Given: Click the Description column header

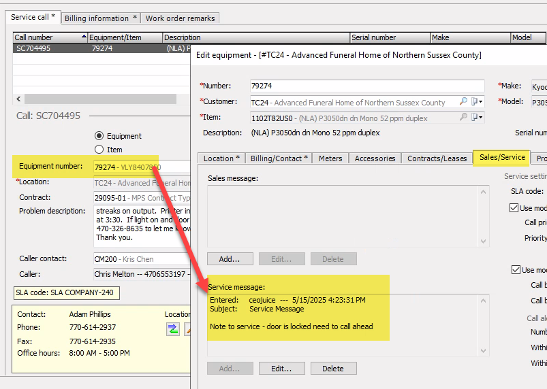Looking at the screenshot, I should point(256,37).
